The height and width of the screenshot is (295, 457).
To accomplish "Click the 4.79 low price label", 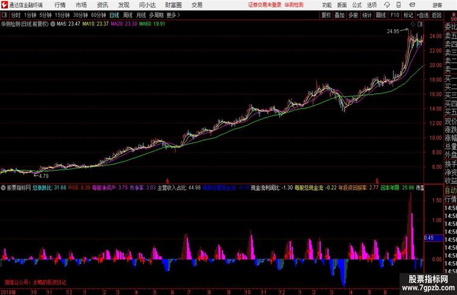I will point(44,176).
